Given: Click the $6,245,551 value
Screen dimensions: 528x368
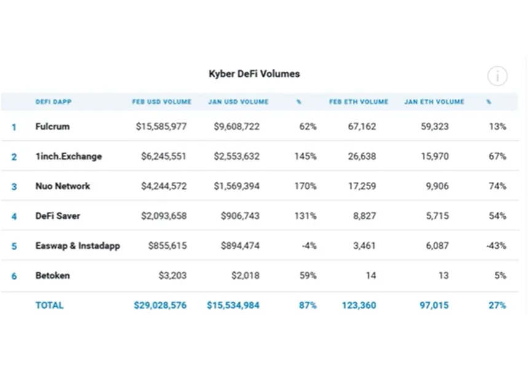Looking at the screenshot, I should click(164, 156).
